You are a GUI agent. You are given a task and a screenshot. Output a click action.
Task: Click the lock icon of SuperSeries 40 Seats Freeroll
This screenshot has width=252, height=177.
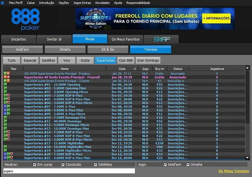tap(8, 77)
